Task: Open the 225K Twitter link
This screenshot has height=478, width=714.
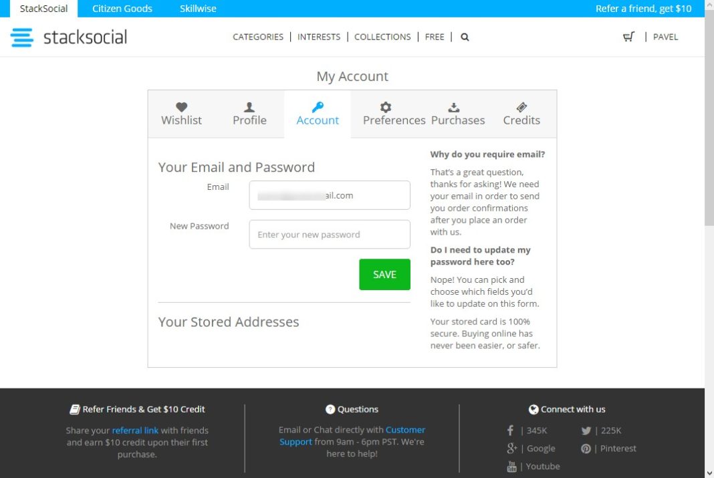Action: pyautogui.click(x=611, y=431)
